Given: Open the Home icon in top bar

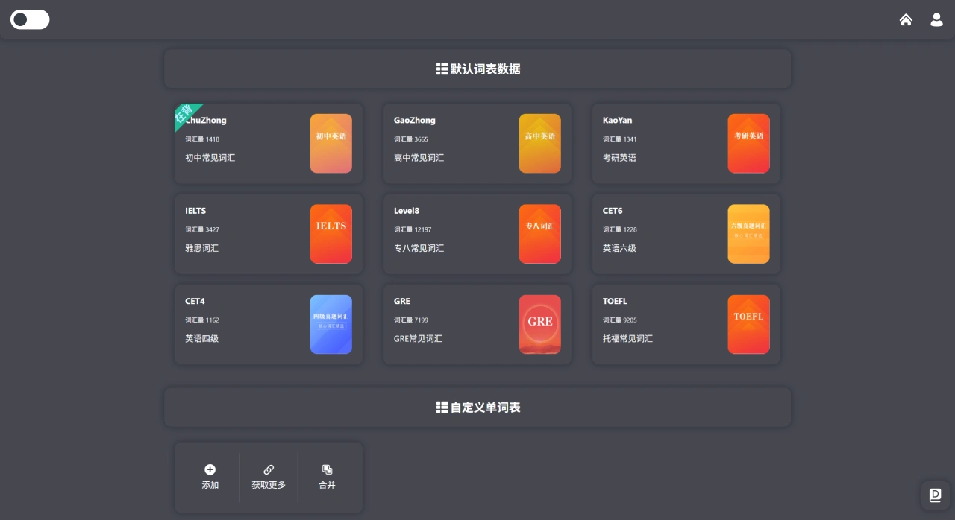Looking at the screenshot, I should (906, 20).
